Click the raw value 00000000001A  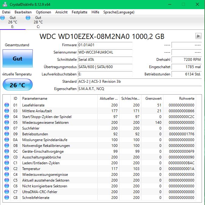[181, 169]
